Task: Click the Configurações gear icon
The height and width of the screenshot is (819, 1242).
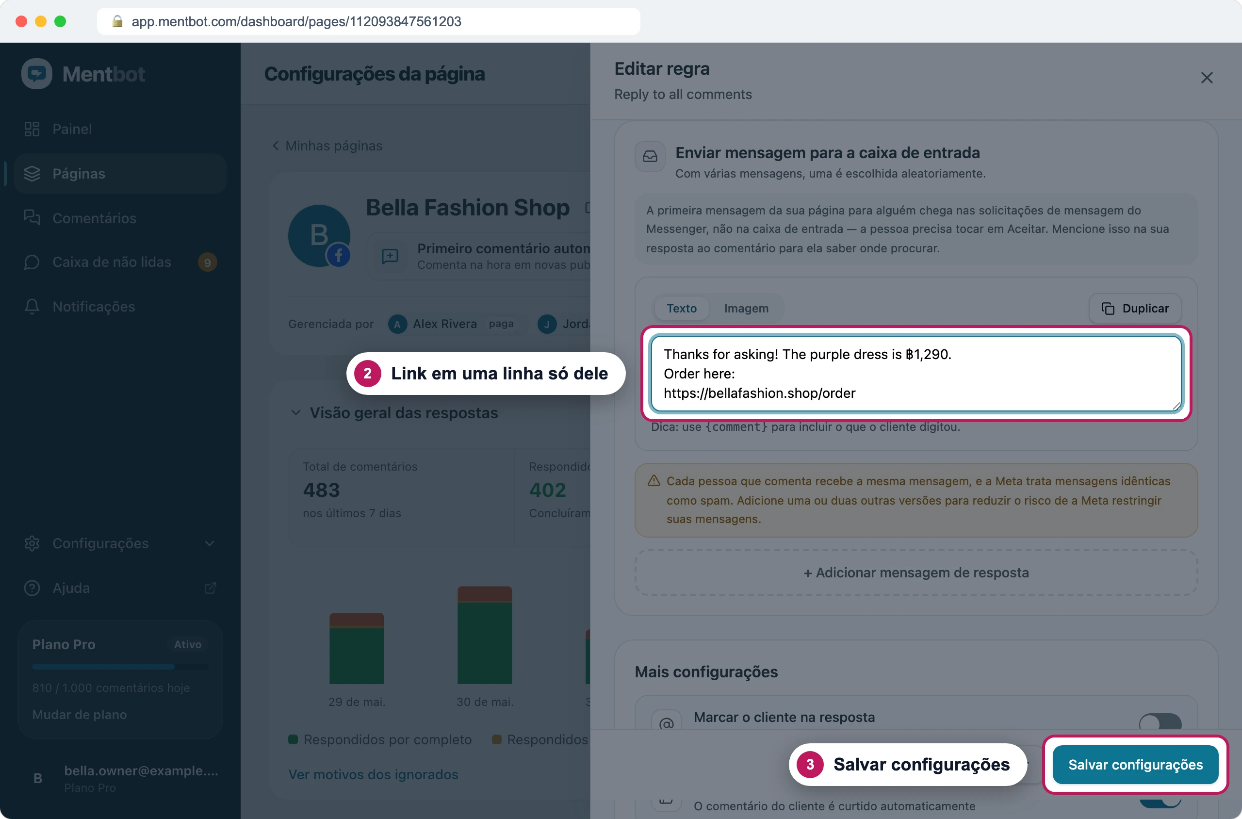Action: coord(32,543)
